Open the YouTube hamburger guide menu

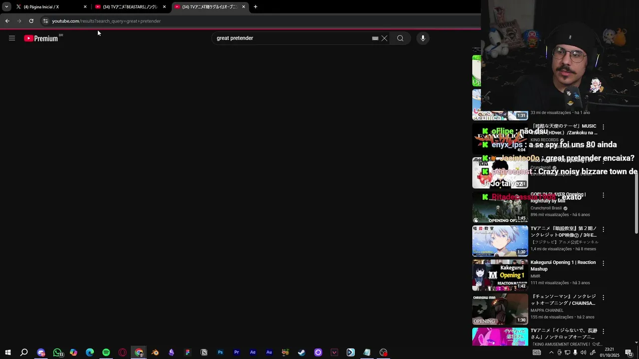click(12, 38)
